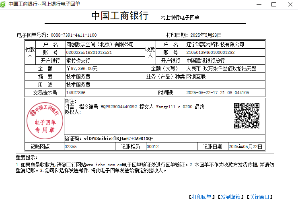Select instruction number HQP929004440092
The height and width of the screenshot is (221, 298).
pyautogui.click(x=119, y=107)
